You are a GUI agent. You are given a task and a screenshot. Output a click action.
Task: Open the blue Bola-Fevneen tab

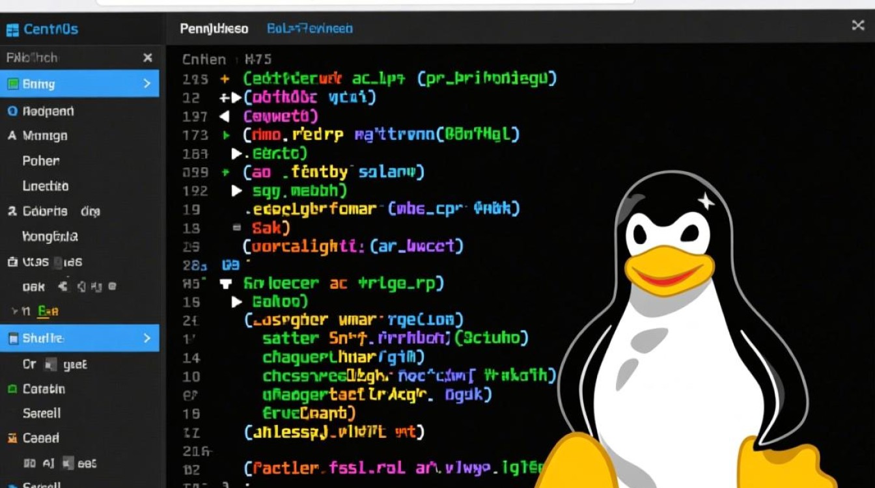point(310,29)
